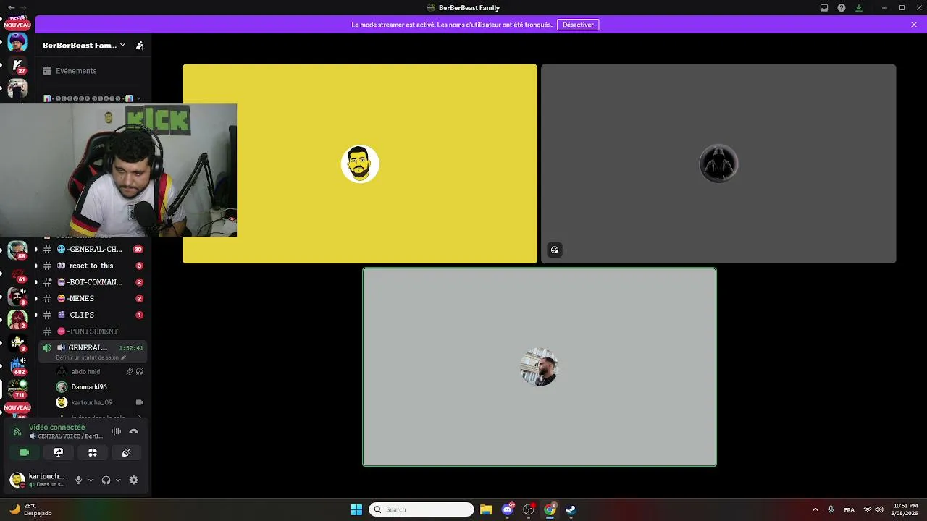Select voice member Danmarki96

click(100, 387)
